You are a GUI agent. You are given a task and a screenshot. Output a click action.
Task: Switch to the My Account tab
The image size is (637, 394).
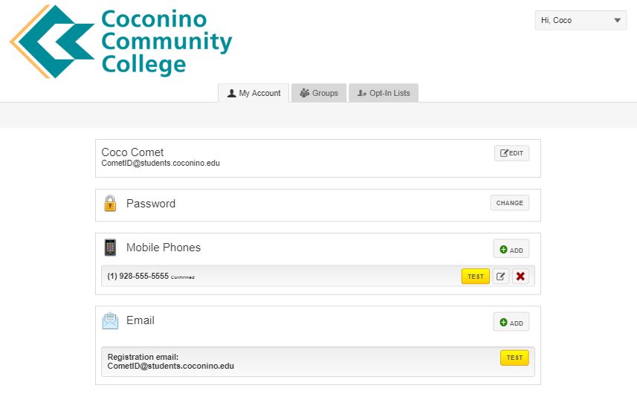[x=253, y=93]
